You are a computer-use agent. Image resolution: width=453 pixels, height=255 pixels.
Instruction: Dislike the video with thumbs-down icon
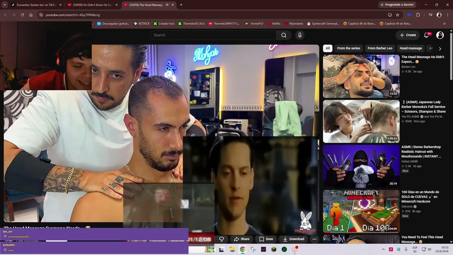tap(222, 239)
